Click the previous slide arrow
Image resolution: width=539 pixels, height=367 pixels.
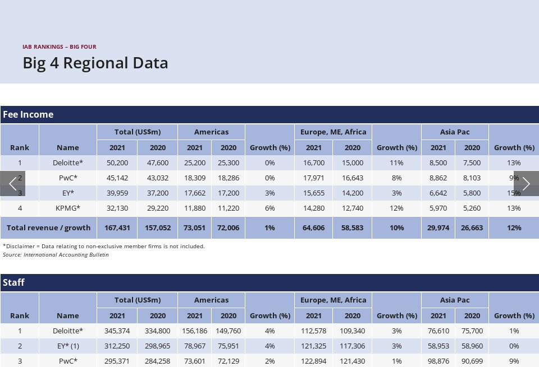pos(12,184)
